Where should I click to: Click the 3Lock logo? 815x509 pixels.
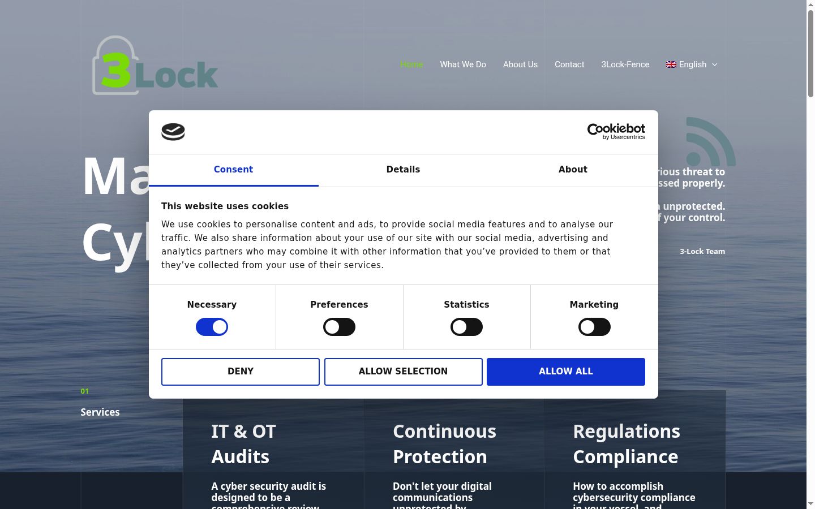(x=155, y=66)
